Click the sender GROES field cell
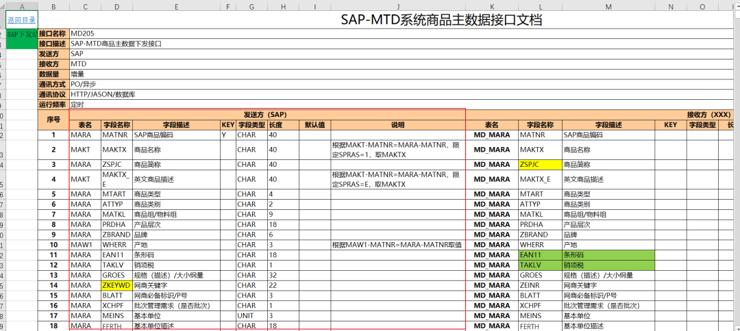Image resolution: width=740 pixels, height=331 pixels. pos(116,275)
